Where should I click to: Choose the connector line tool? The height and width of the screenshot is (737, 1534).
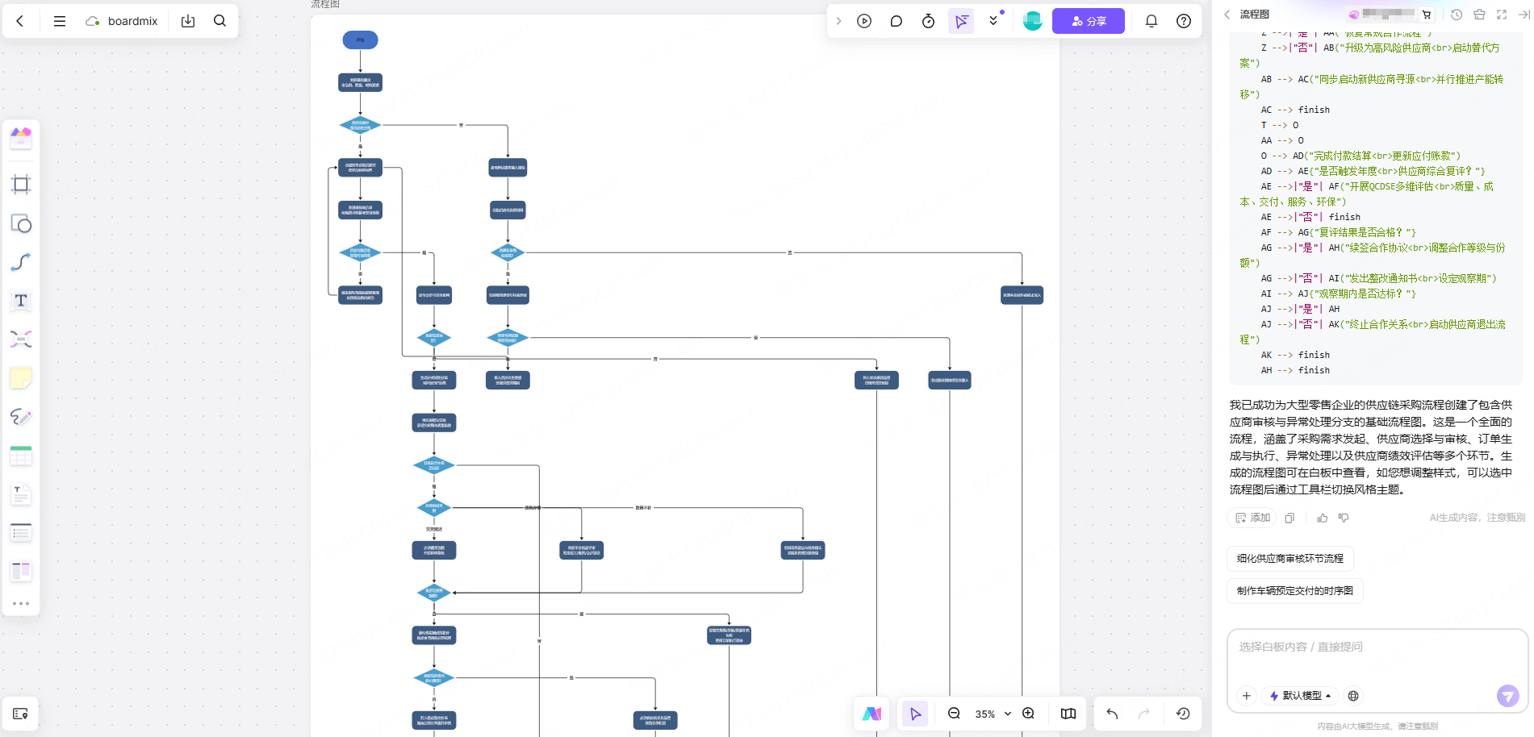(x=21, y=262)
